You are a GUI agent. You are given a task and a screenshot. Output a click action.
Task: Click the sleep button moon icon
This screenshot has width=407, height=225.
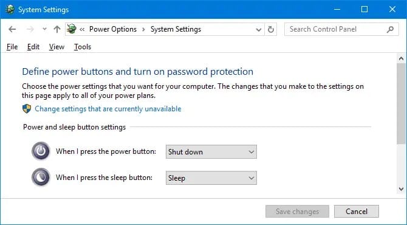[41, 177]
